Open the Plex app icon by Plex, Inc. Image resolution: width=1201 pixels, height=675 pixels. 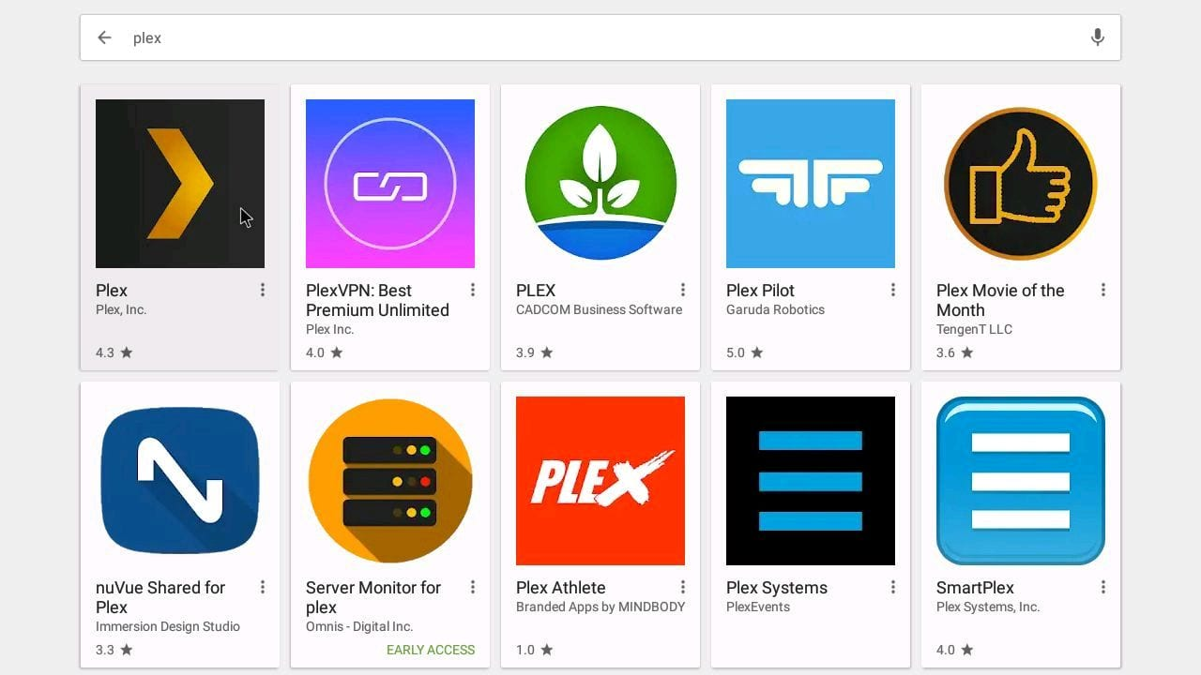coord(180,184)
